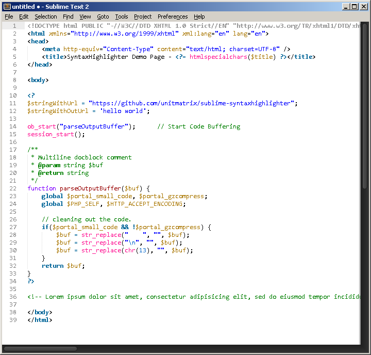Click line number 10 in the gutter
371x355 pixels.
13,95
